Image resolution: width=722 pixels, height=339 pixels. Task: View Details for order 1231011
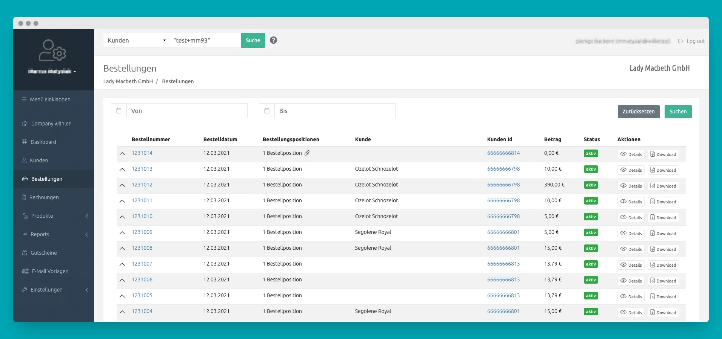631,202
